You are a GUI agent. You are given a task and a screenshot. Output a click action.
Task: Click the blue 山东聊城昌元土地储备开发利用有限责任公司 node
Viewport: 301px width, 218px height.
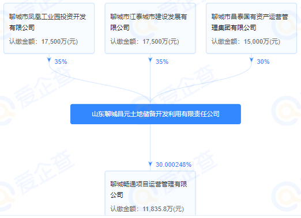(156, 114)
